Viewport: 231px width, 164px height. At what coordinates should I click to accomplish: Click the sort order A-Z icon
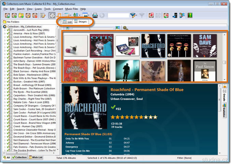tap(76, 15)
